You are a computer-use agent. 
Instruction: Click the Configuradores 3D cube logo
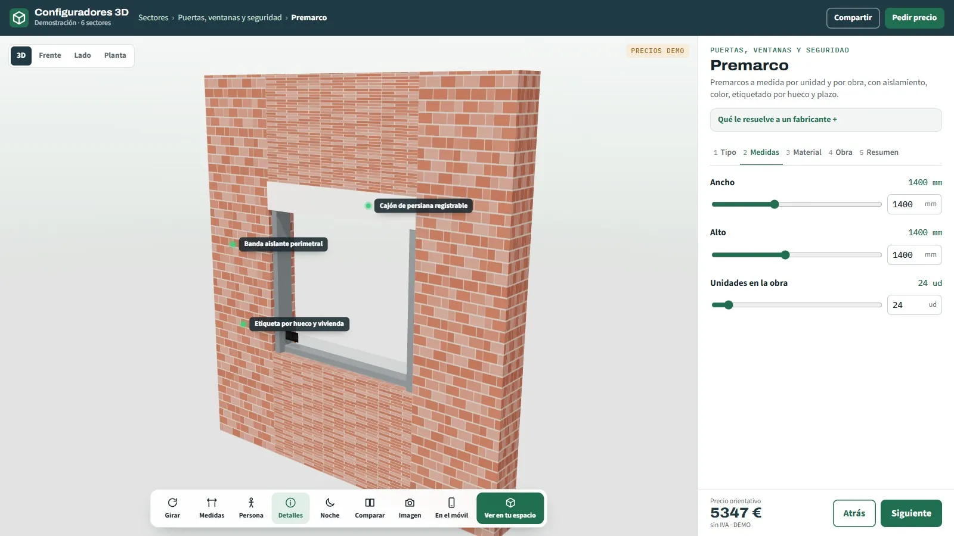coord(19,18)
